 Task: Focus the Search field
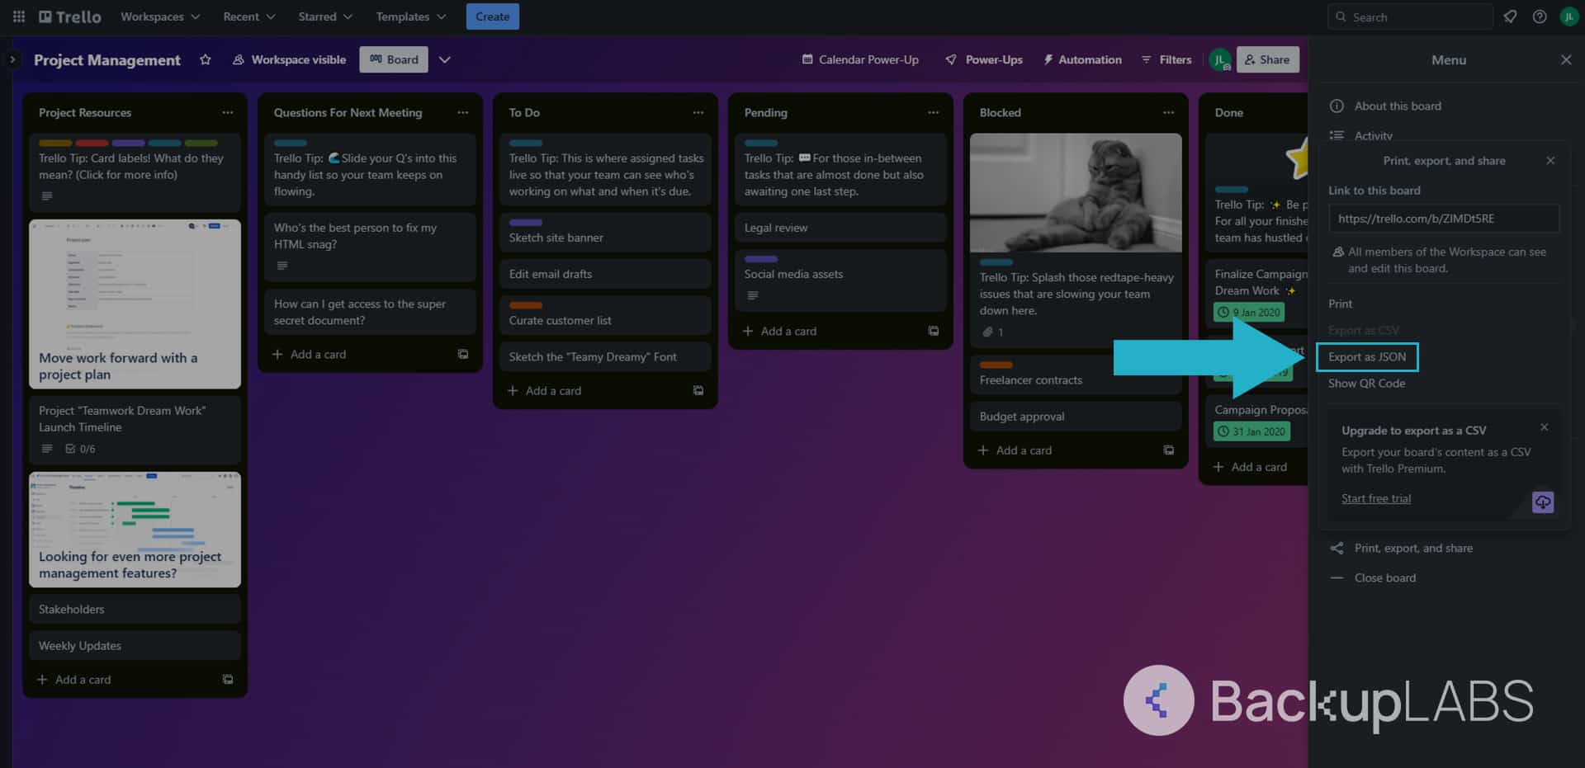(1410, 16)
